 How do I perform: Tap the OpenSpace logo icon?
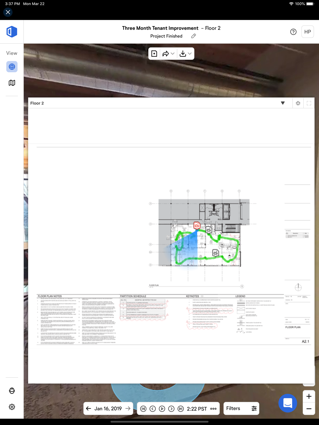pos(12,32)
